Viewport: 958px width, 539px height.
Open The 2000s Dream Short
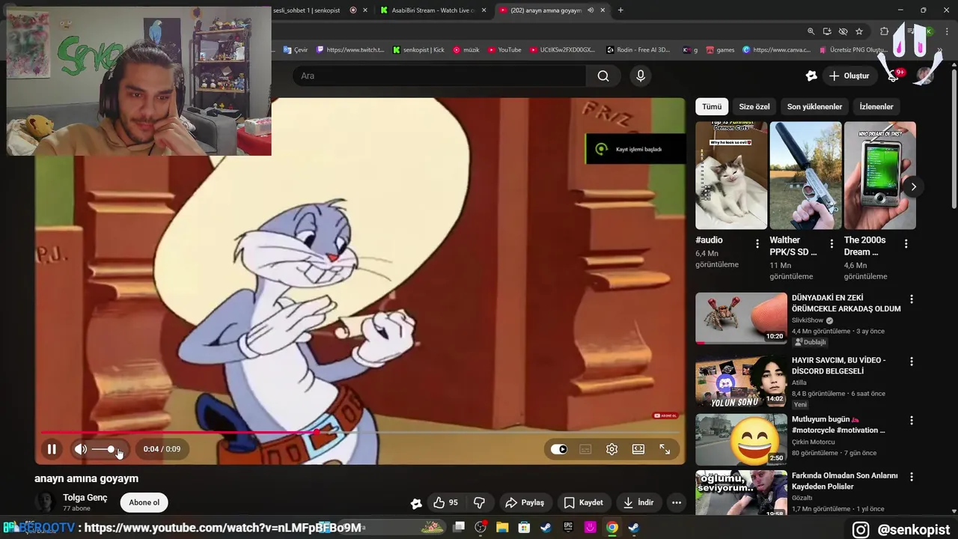pos(879,175)
